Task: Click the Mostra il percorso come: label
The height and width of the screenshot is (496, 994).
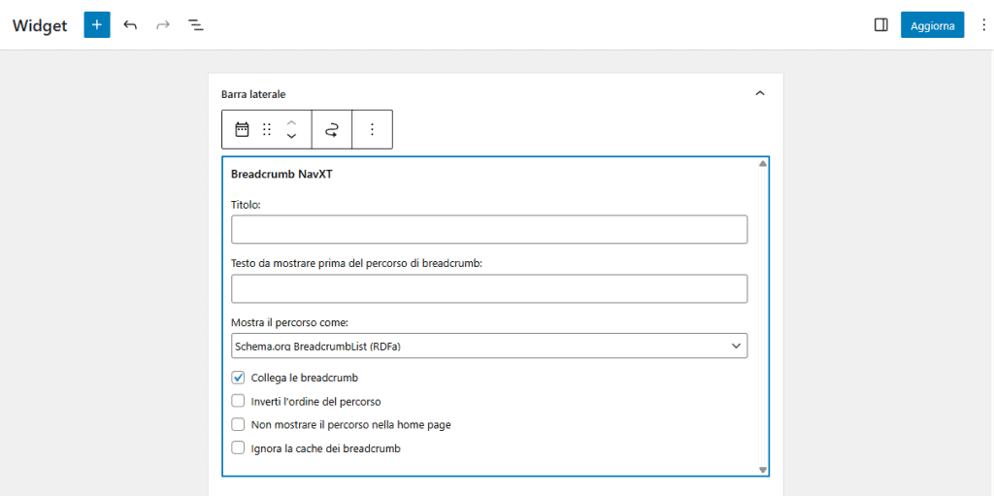Action: [289, 323]
